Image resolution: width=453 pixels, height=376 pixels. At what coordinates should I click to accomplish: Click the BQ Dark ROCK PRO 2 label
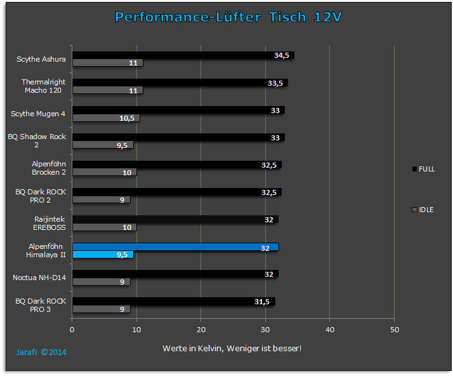point(41,196)
